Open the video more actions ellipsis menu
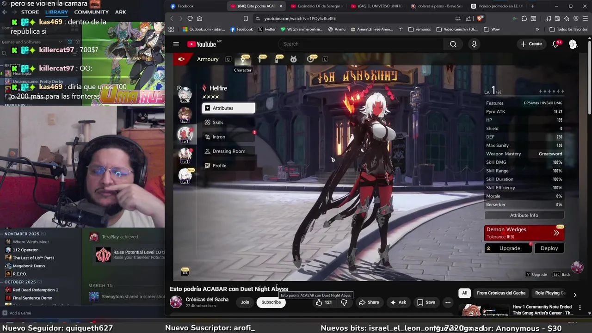592x333 pixels. [448, 302]
